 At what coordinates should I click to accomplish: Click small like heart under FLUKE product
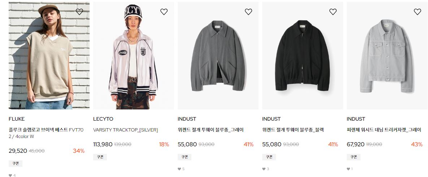click(x=10, y=175)
